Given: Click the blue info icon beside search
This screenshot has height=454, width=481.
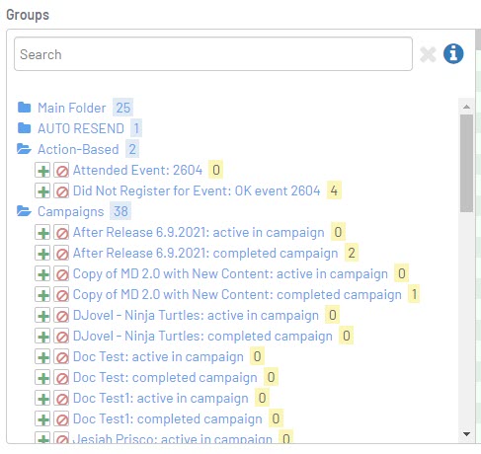Looking at the screenshot, I should tap(453, 53).
